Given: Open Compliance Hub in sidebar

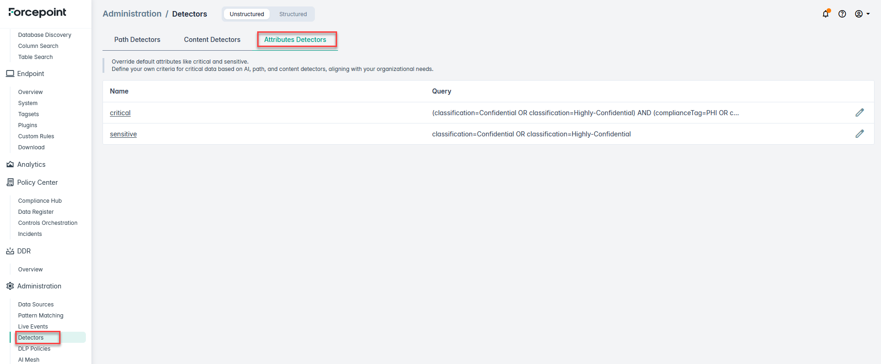Looking at the screenshot, I should pyautogui.click(x=40, y=201).
